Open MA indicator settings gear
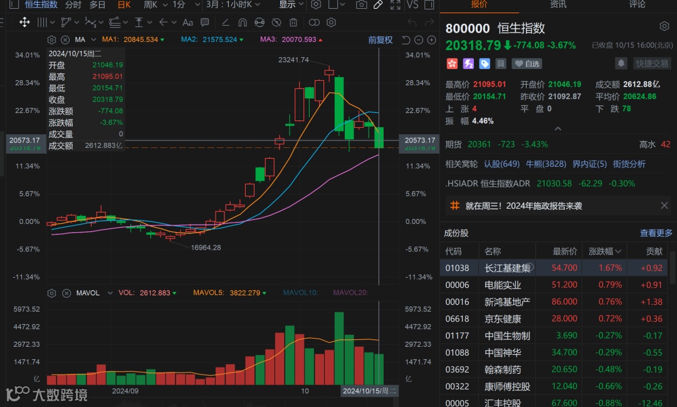 (x=51, y=40)
